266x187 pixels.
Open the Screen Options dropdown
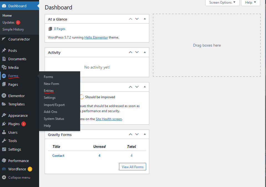pyautogui.click(x=222, y=2)
